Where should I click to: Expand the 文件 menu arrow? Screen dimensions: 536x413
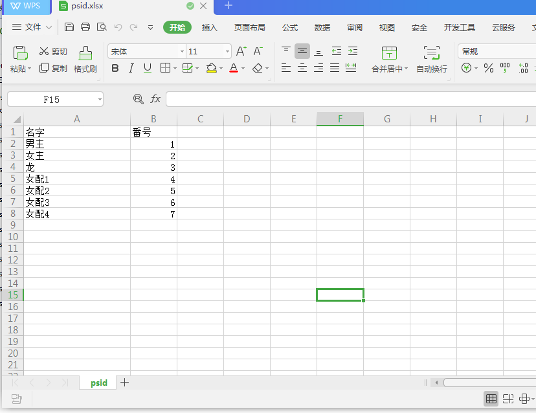tap(49, 27)
